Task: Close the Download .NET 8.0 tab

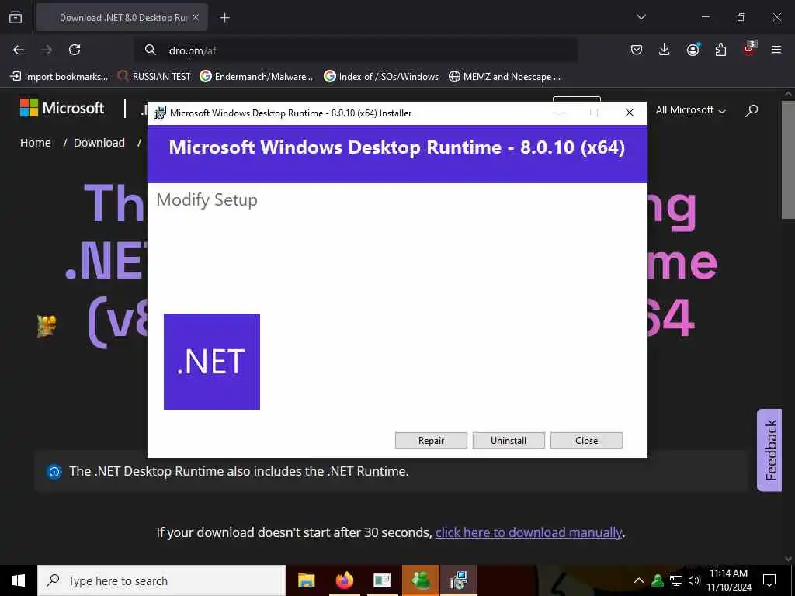Action: 196,18
